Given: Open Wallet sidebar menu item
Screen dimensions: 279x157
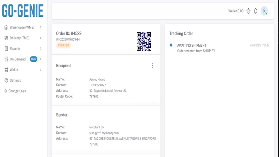Looking at the screenshot, I should (x=23, y=70).
